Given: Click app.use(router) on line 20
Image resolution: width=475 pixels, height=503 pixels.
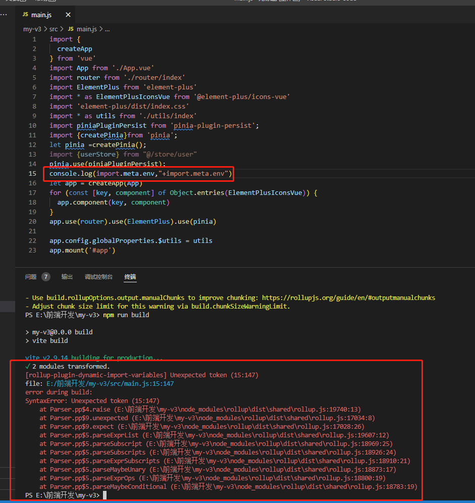Looking at the screenshot, I should tap(78, 222).
